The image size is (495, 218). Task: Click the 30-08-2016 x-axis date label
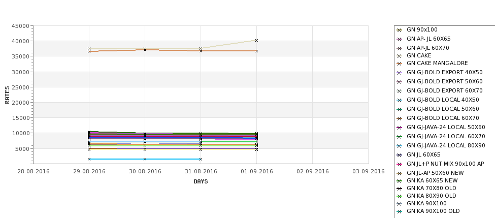pyautogui.click(x=145, y=172)
